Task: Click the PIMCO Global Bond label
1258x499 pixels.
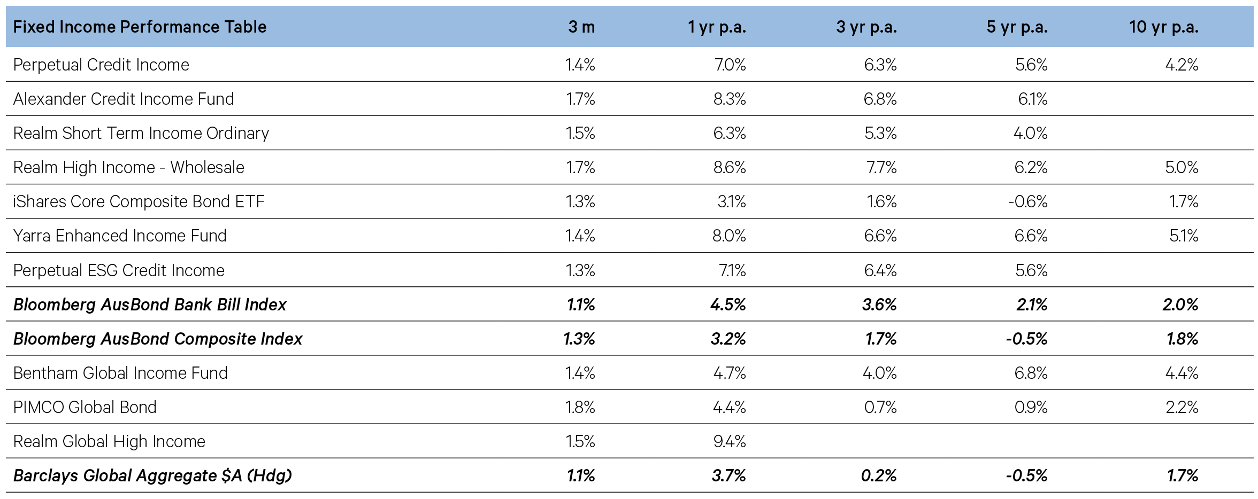Action: [x=85, y=407]
